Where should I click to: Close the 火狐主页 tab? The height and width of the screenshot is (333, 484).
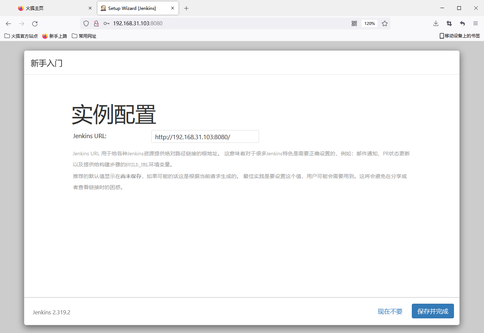90,8
